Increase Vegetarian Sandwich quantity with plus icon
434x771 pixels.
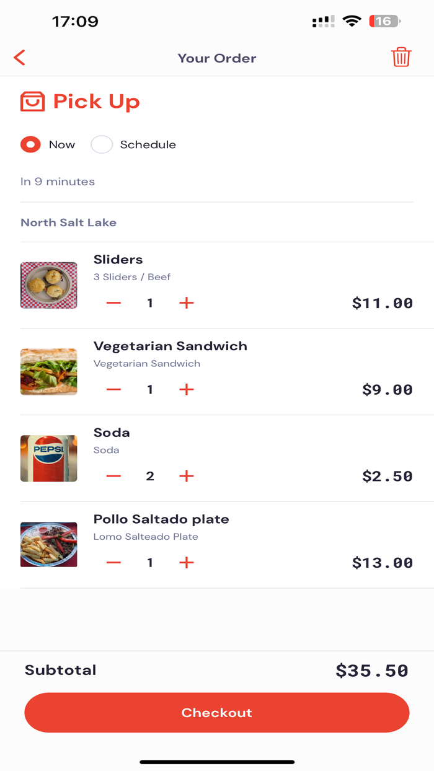(x=185, y=389)
